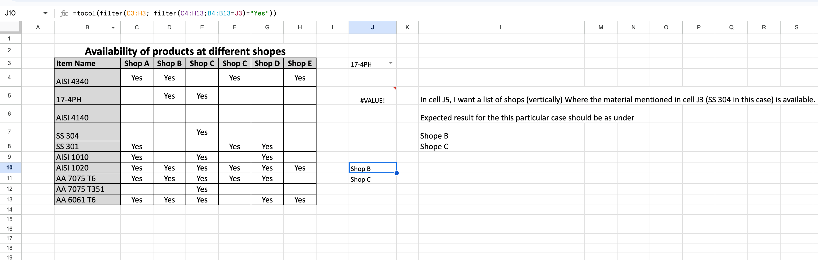Open the Name Box dropdown arrow
Viewport: 818px width, 260px height.
pos(45,13)
